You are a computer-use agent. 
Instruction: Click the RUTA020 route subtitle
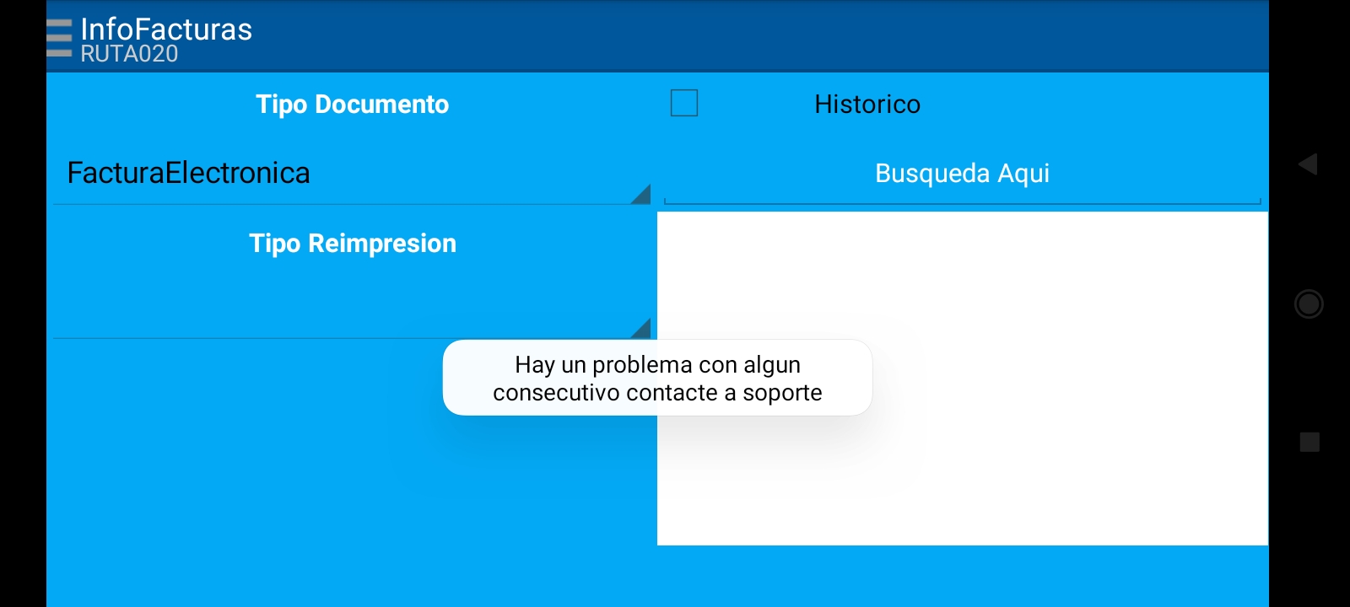pyautogui.click(x=129, y=55)
